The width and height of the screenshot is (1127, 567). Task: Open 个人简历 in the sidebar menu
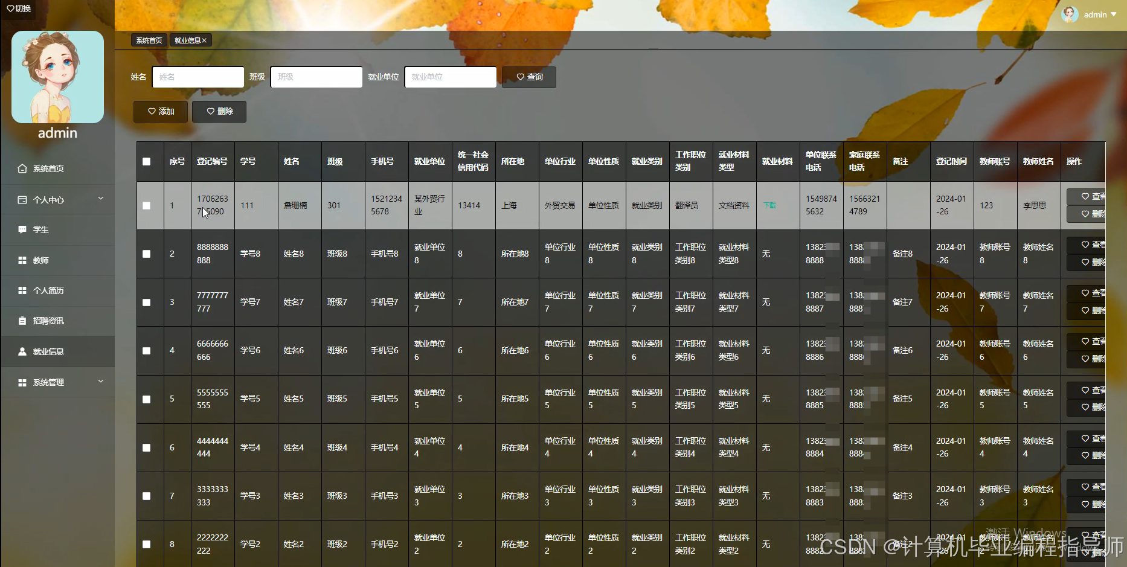click(57, 290)
